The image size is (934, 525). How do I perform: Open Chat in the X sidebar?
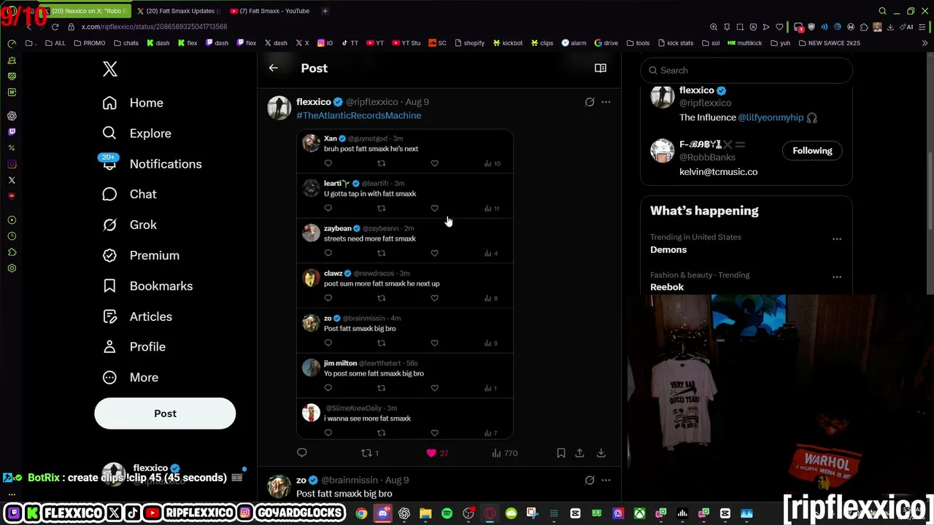[129, 194]
